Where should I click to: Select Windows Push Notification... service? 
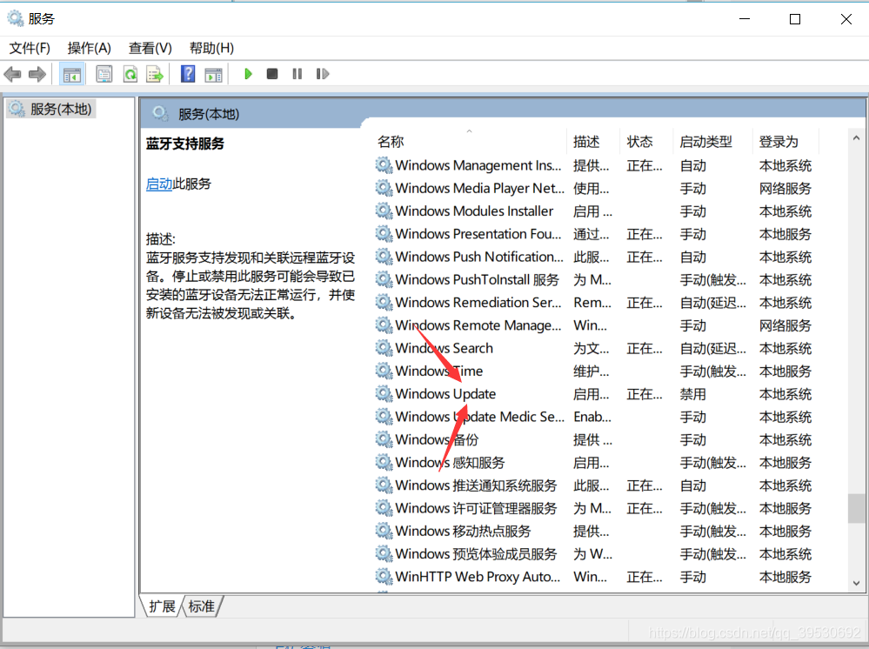pyautogui.click(x=479, y=257)
